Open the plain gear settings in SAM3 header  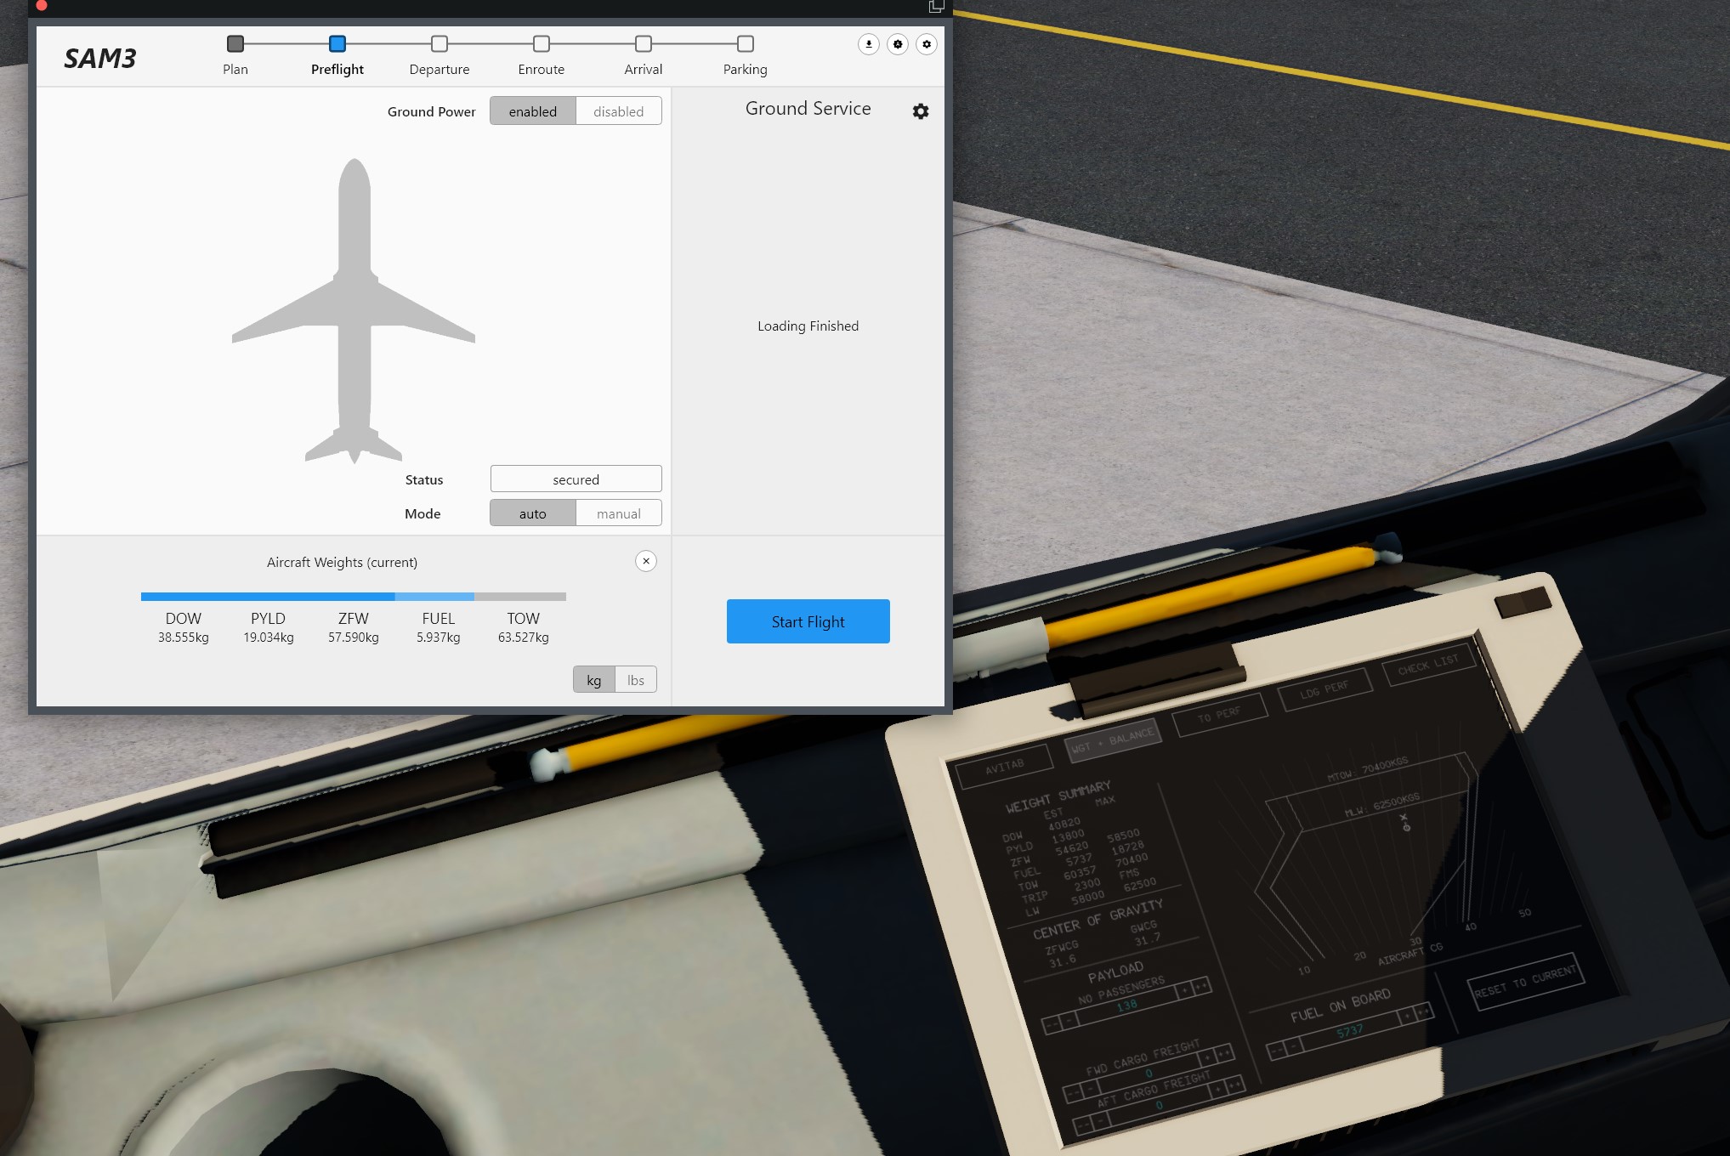[927, 44]
